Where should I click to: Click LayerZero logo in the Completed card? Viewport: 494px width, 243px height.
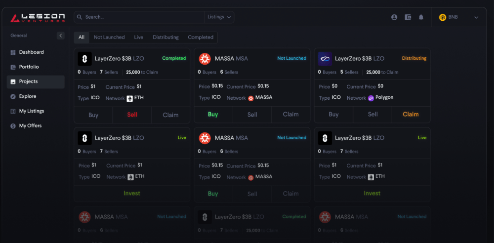[85, 59]
